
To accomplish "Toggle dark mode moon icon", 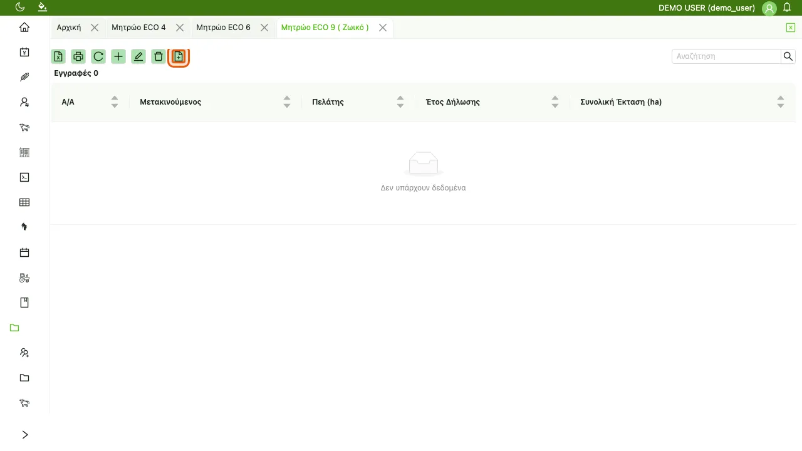I will (x=20, y=8).
